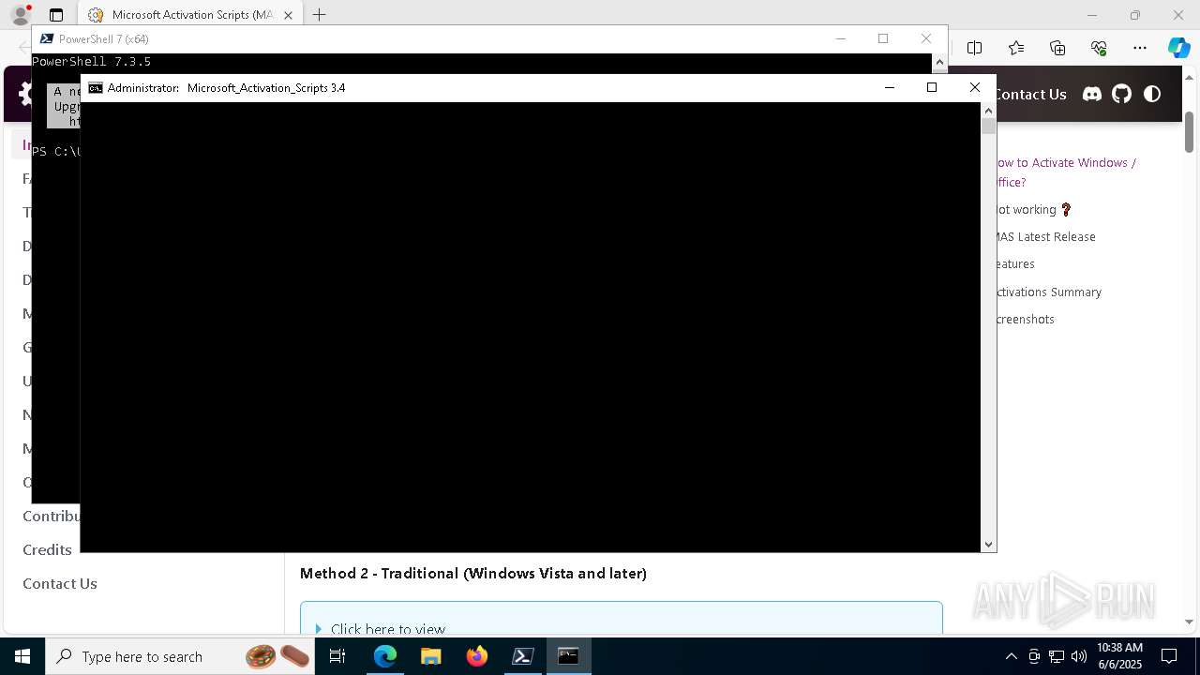Open Credits in website sidebar
Screen dimensions: 1200x675
click(x=47, y=550)
